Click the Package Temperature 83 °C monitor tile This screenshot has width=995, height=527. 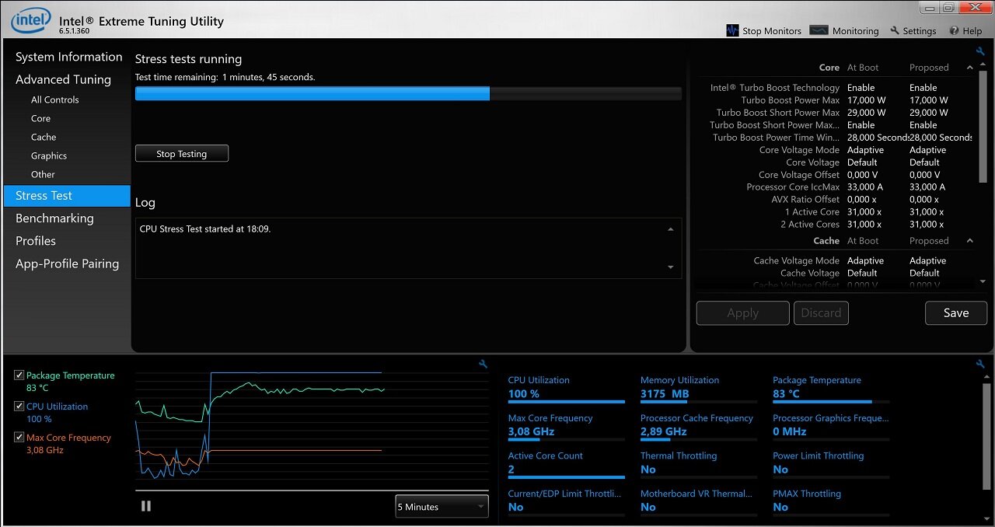coord(831,388)
